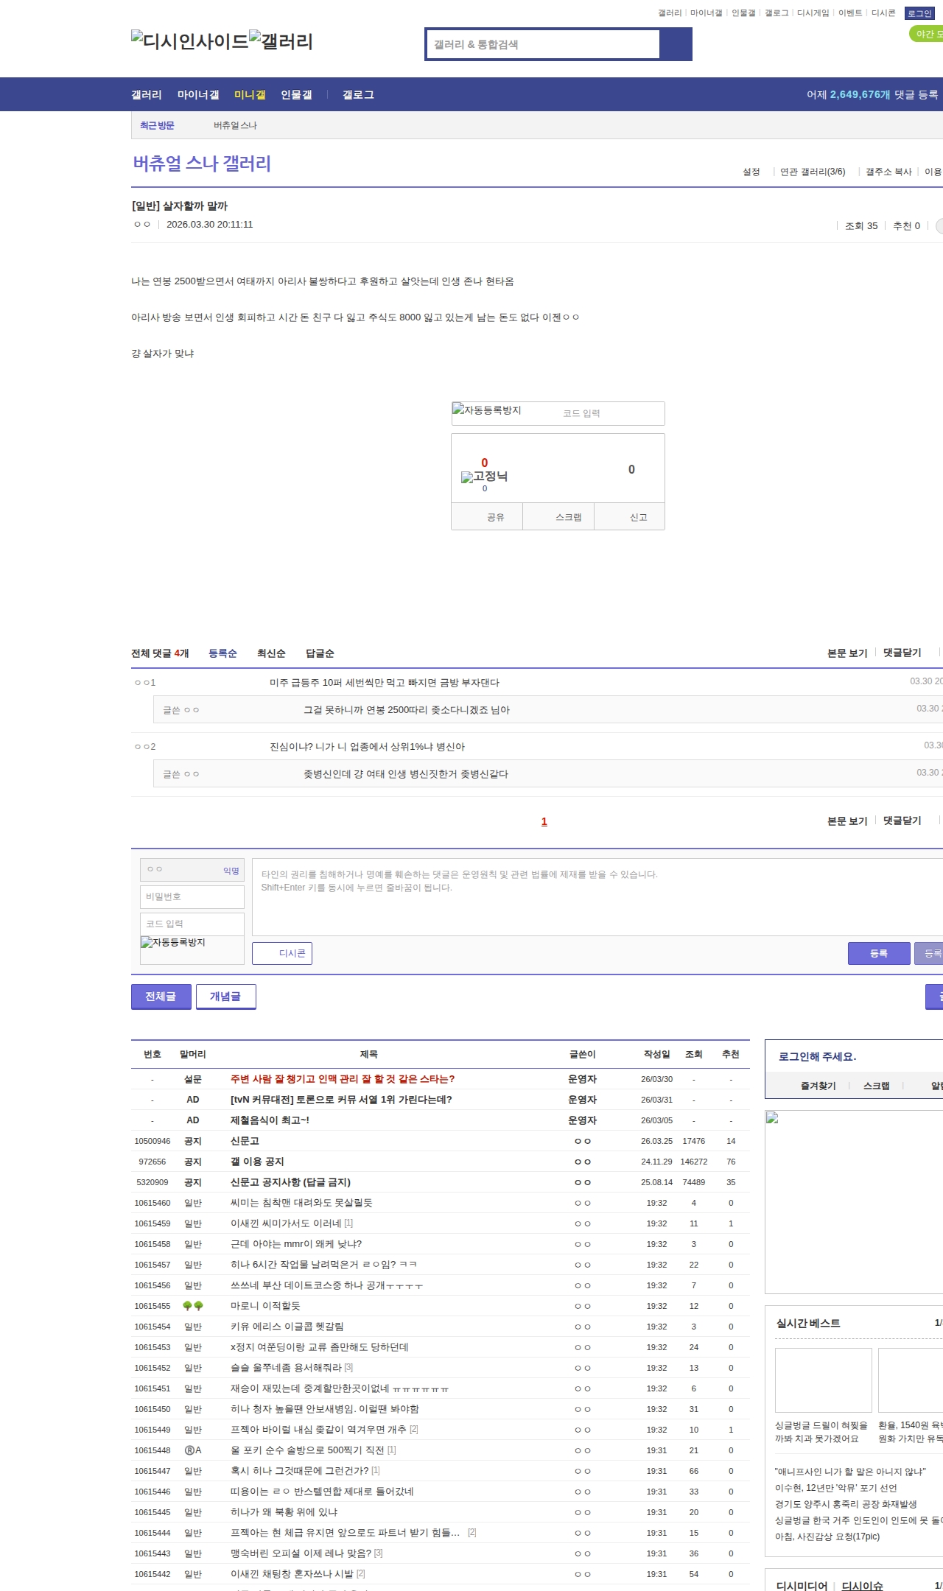Select the 개념글 tab
943x1591 pixels.
[x=225, y=997]
